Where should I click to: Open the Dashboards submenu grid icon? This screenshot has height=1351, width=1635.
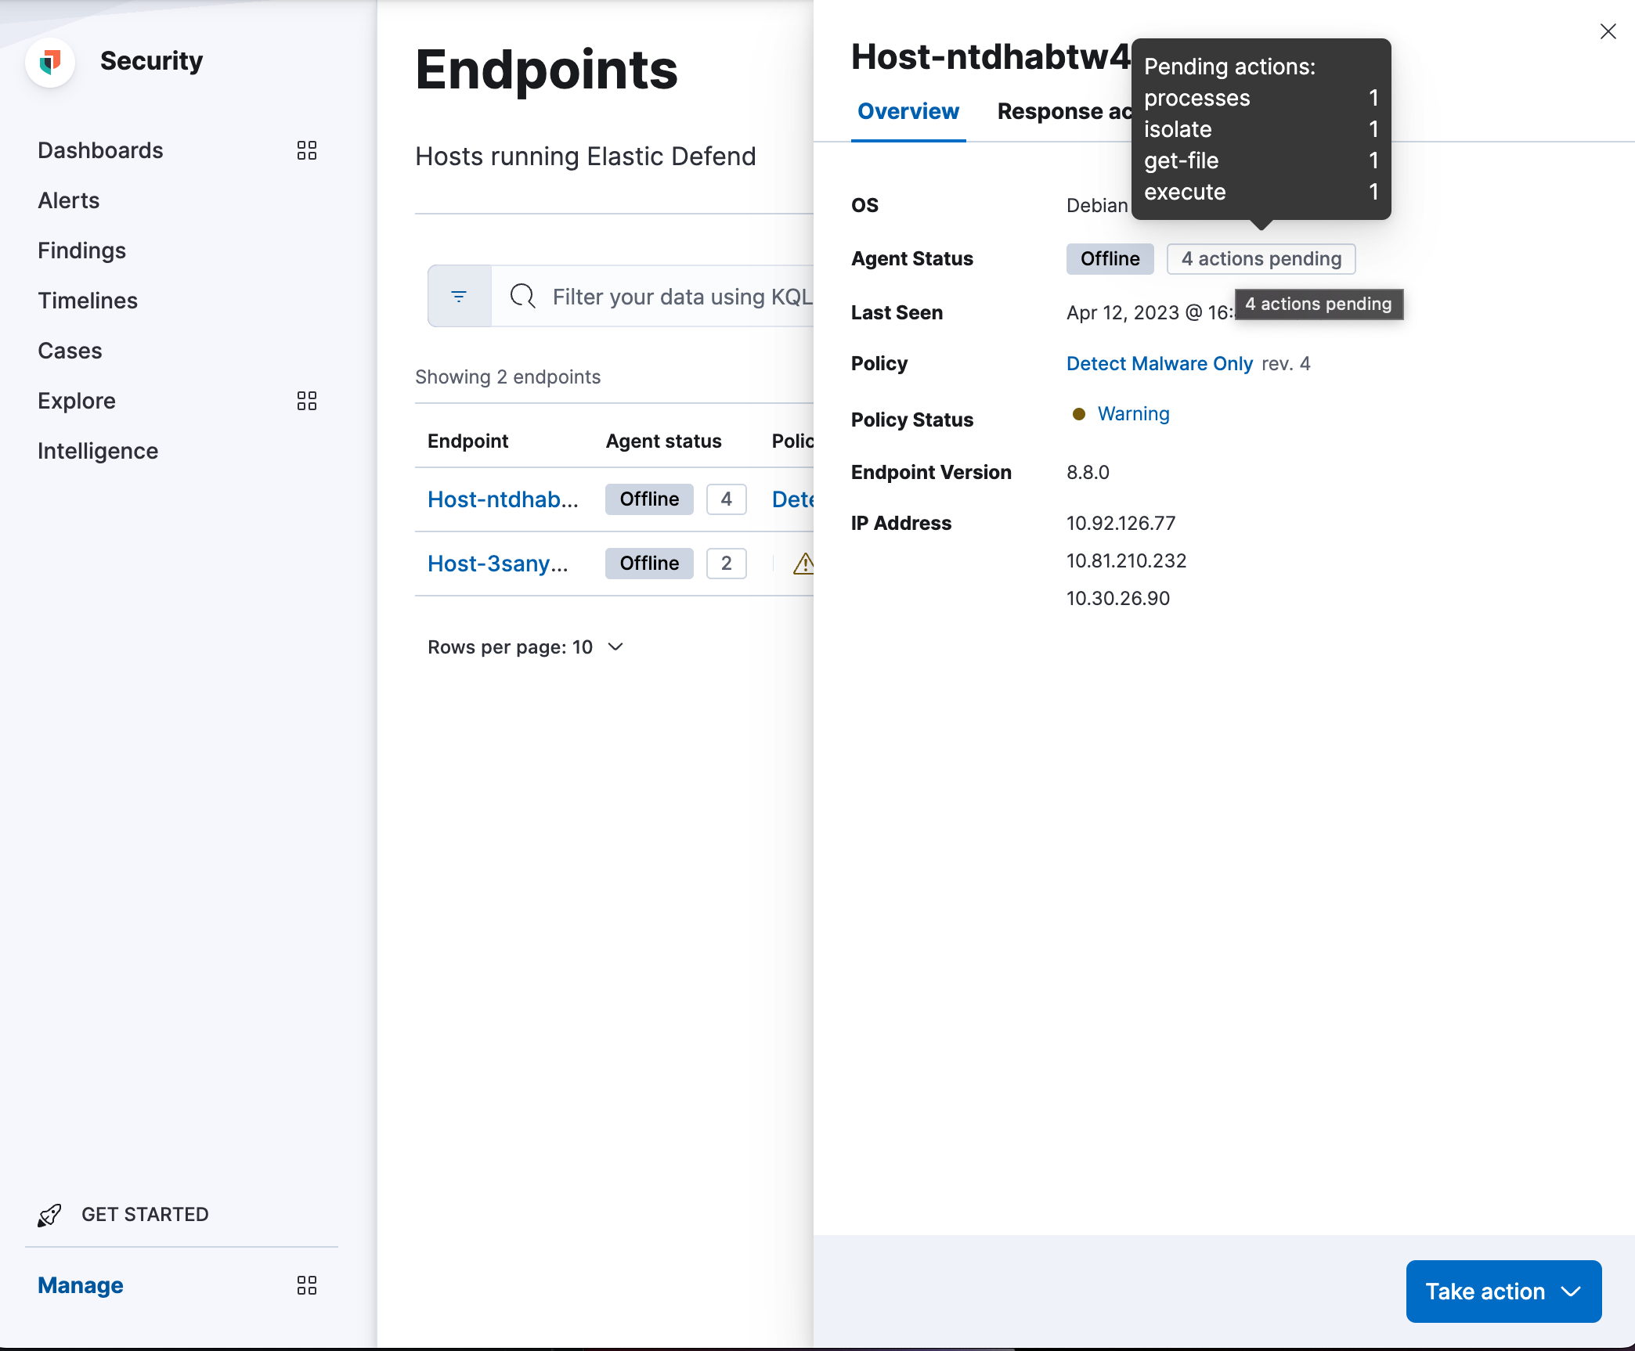[x=306, y=150]
